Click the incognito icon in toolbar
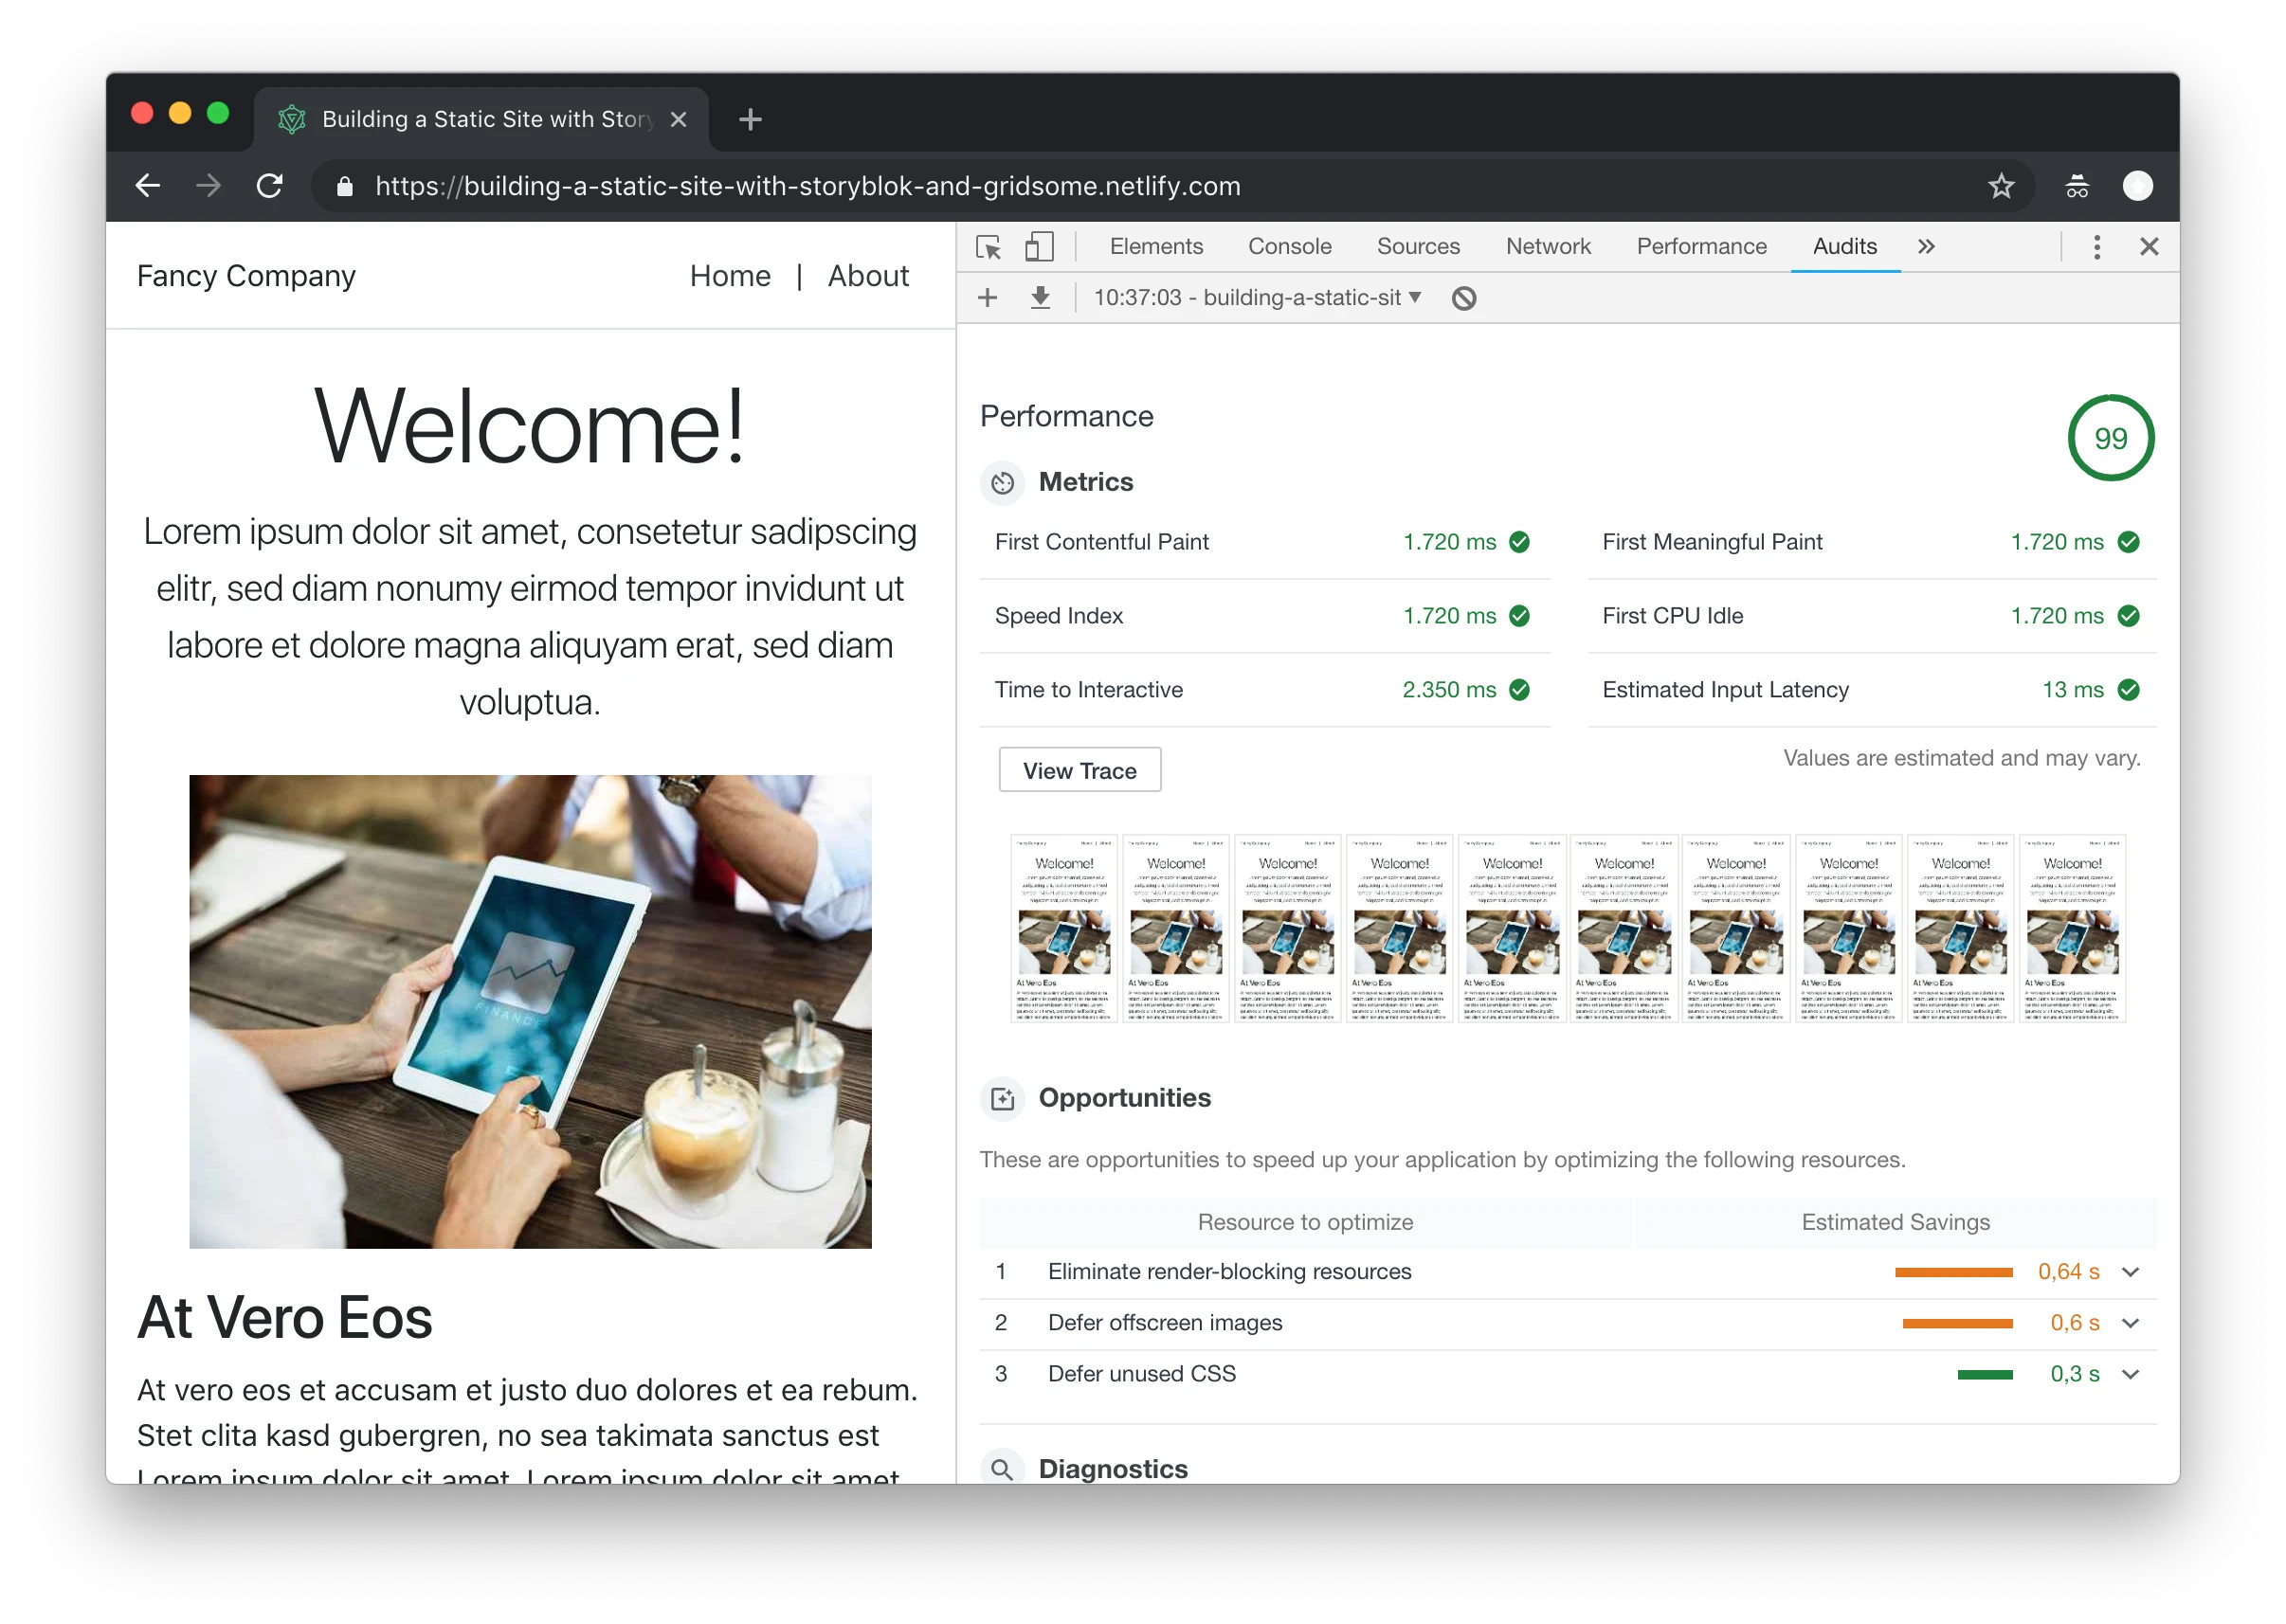This screenshot has width=2286, height=1624. [x=2077, y=186]
